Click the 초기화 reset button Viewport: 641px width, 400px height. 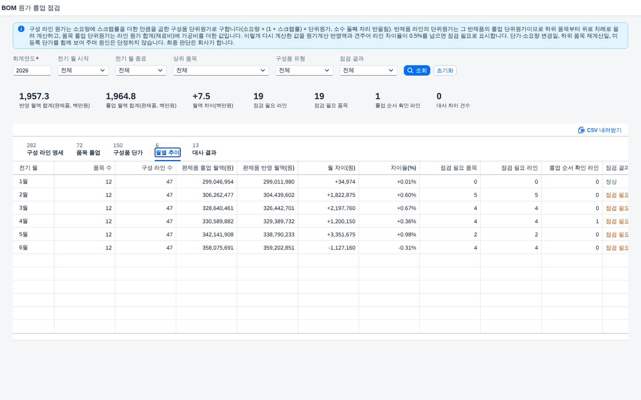(x=445, y=70)
